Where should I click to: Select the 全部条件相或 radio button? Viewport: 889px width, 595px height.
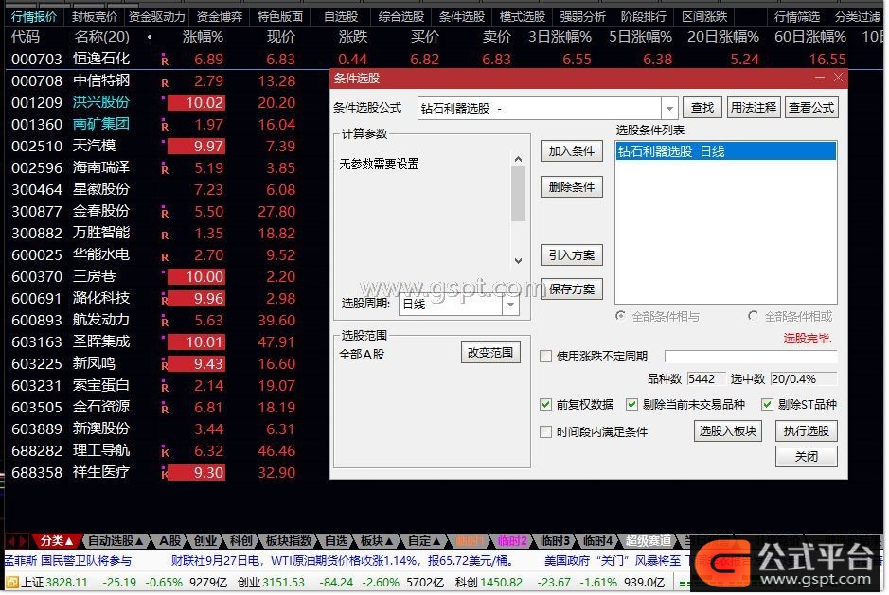coord(753,316)
